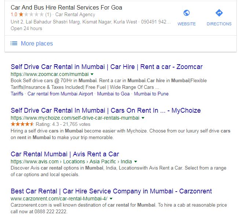Open the MyChoize Self Drive Car Rental result

[106, 110]
